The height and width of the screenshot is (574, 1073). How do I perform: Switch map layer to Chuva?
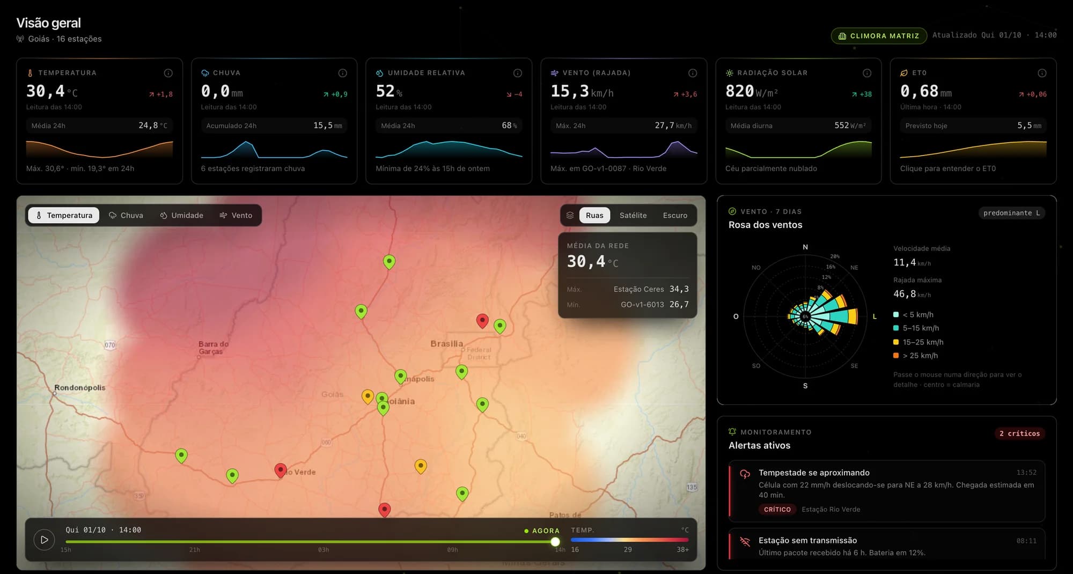tap(126, 215)
